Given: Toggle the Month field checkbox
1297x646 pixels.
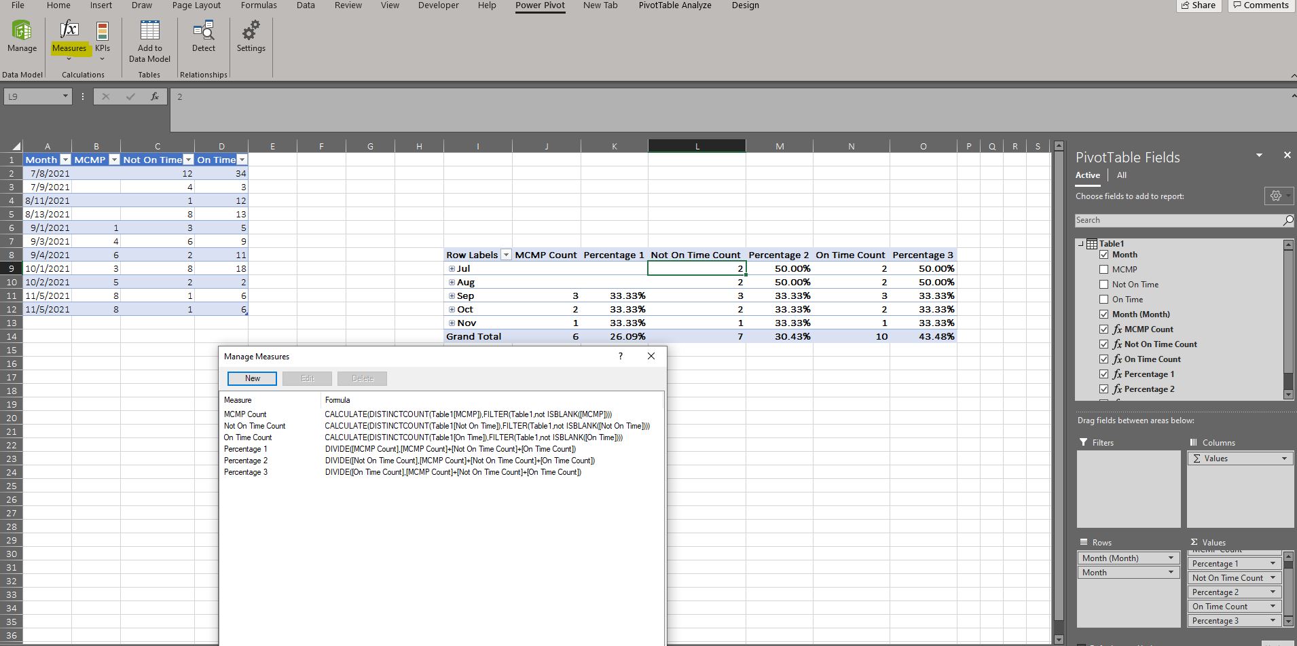Looking at the screenshot, I should click(x=1103, y=255).
